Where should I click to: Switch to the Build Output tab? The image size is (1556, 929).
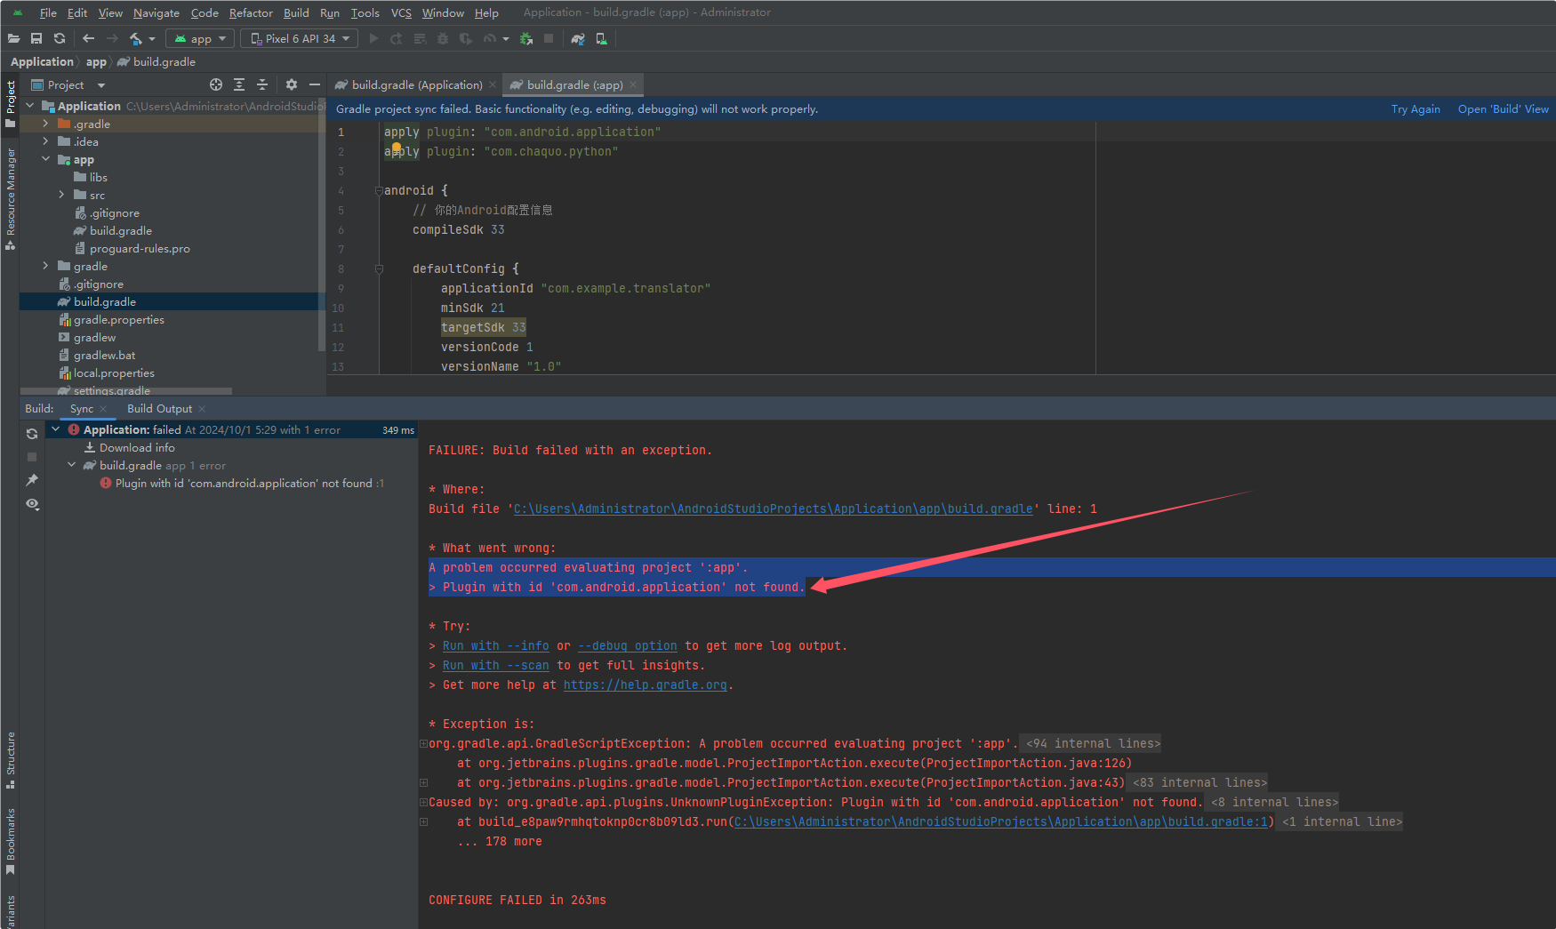(x=158, y=408)
